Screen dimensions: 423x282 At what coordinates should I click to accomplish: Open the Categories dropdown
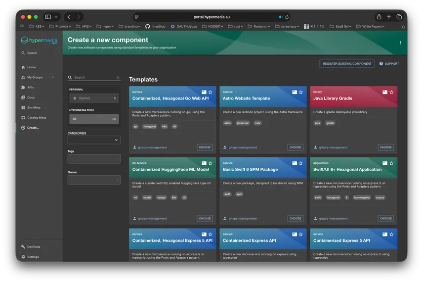click(x=94, y=140)
